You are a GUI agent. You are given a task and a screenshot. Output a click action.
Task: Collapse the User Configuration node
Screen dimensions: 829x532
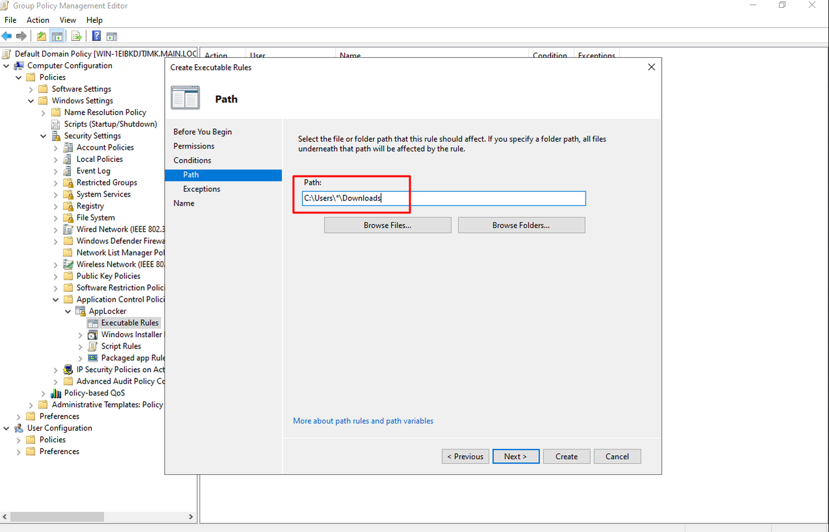point(7,429)
